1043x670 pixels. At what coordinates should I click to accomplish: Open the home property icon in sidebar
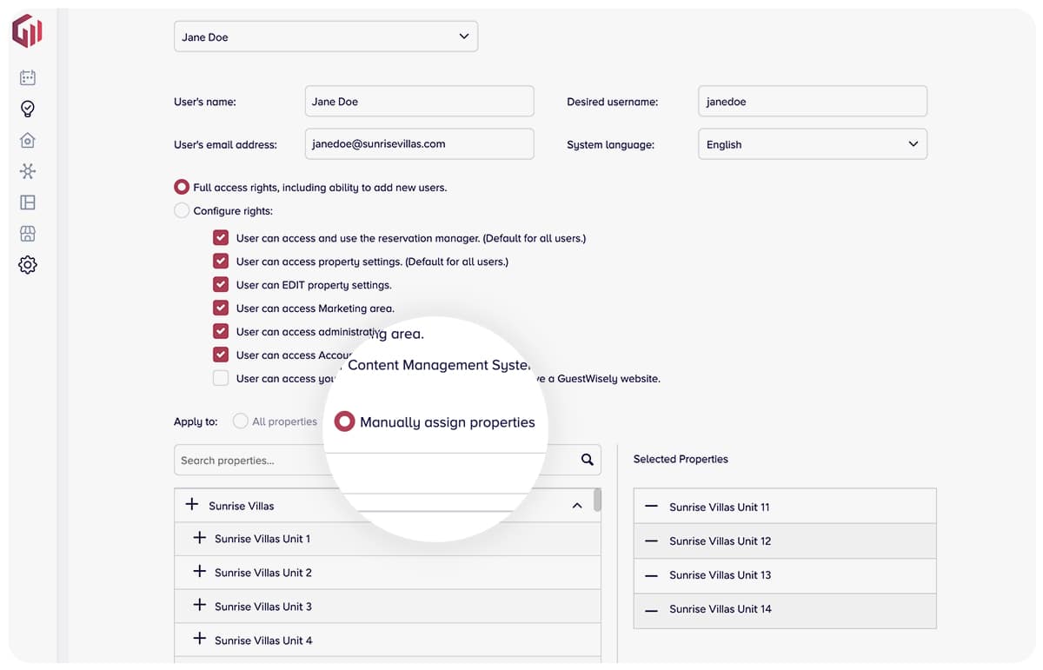[x=28, y=140]
